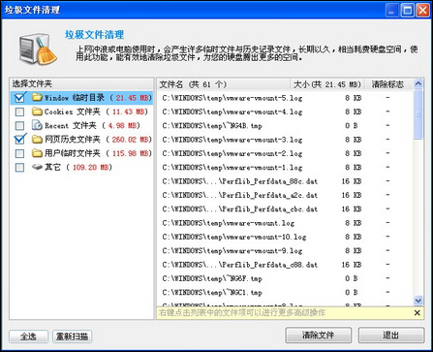Click folder icon of 用户临时文件夹
Screen dimensions: 433x352
click(37, 153)
